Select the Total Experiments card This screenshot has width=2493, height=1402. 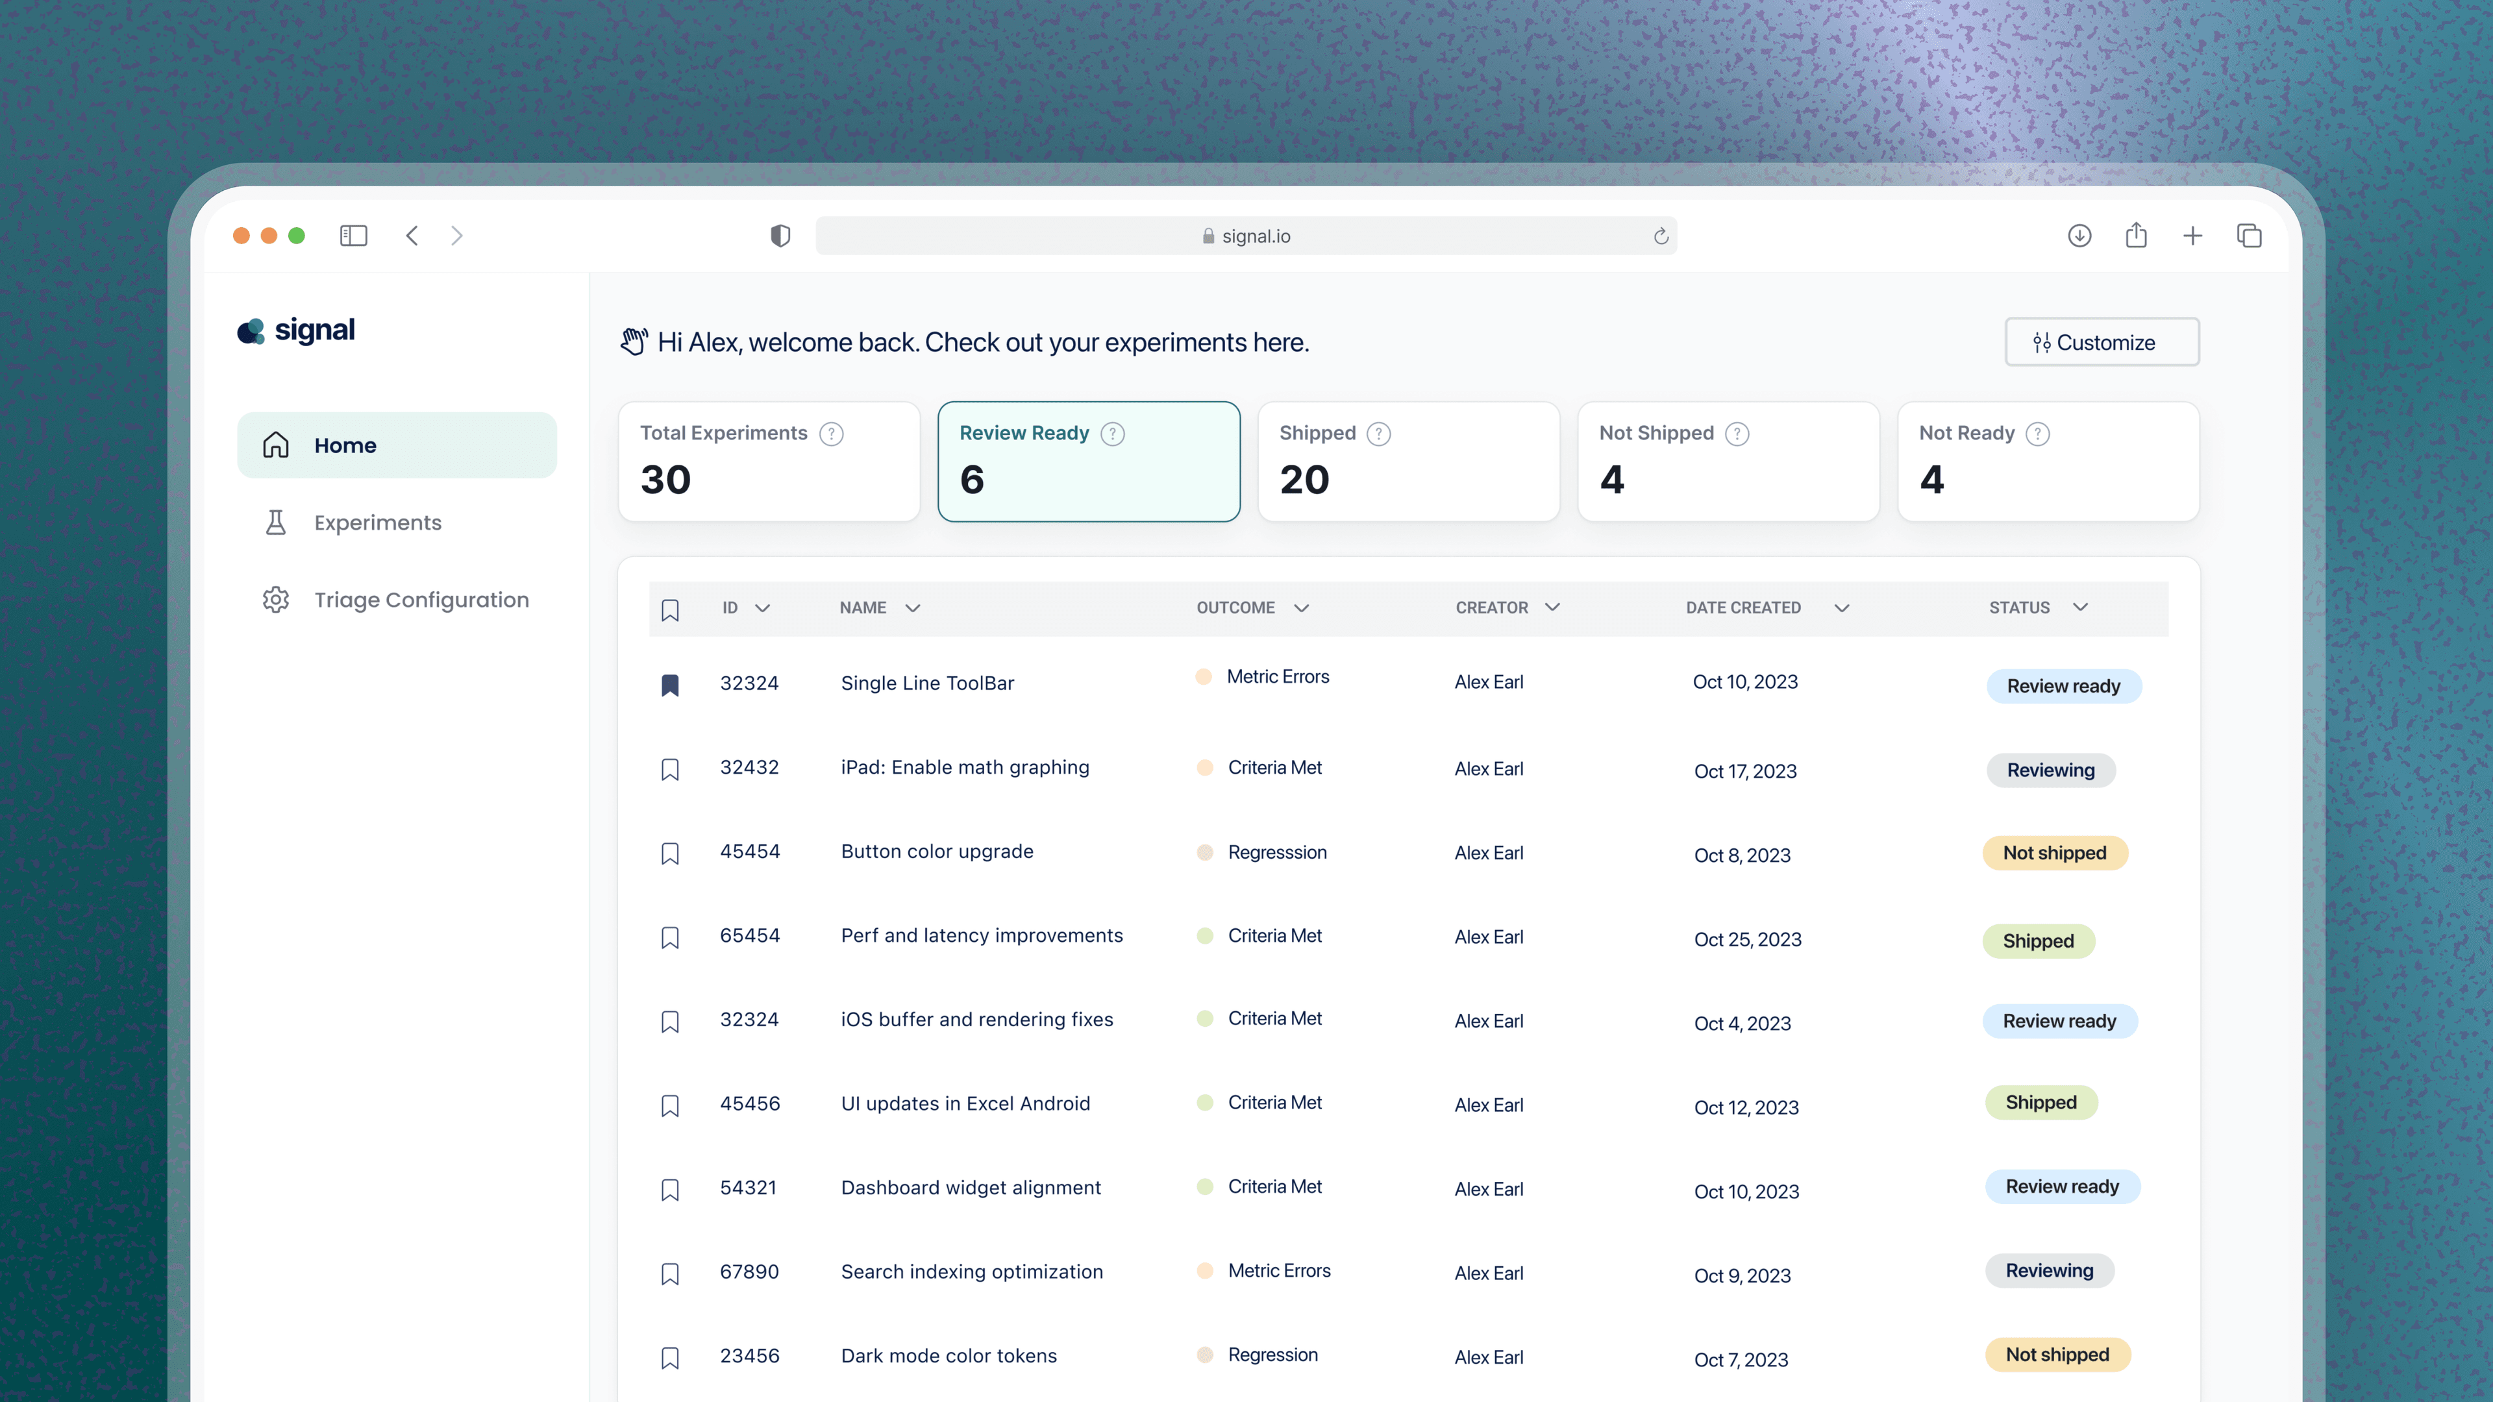(x=769, y=461)
